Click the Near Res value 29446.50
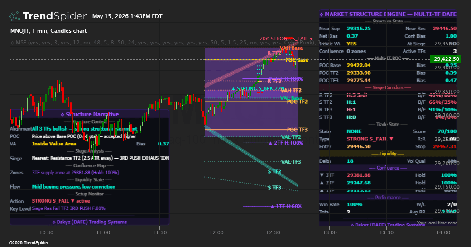The height and width of the screenshot is (247, 471). click(x=444, y=29)
